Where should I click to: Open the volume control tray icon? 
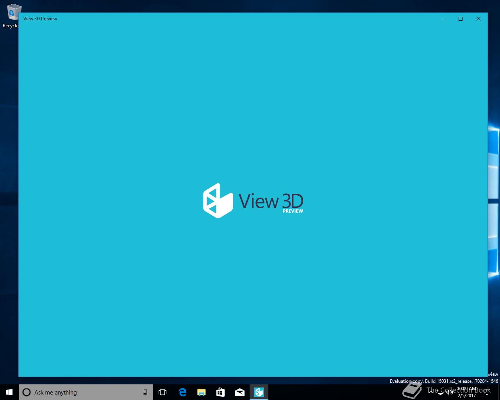click(449, 392)
